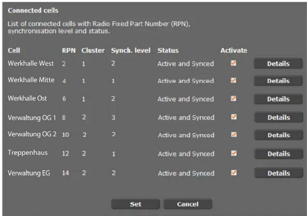Show Details for Werkhalle Ost
The width and height of the screenshot is (307, 216).
(x=278, y=99)
